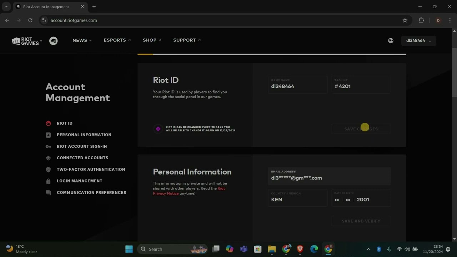Click the Login Management lock icon

(x=48, y=181)
